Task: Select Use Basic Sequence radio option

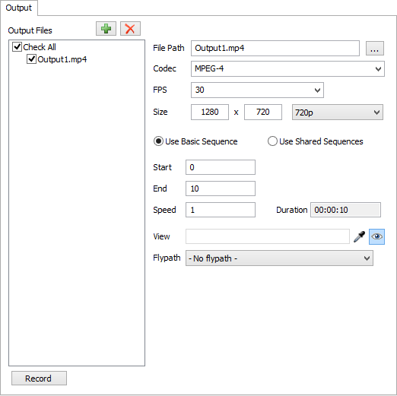Action: coord(158,141)
